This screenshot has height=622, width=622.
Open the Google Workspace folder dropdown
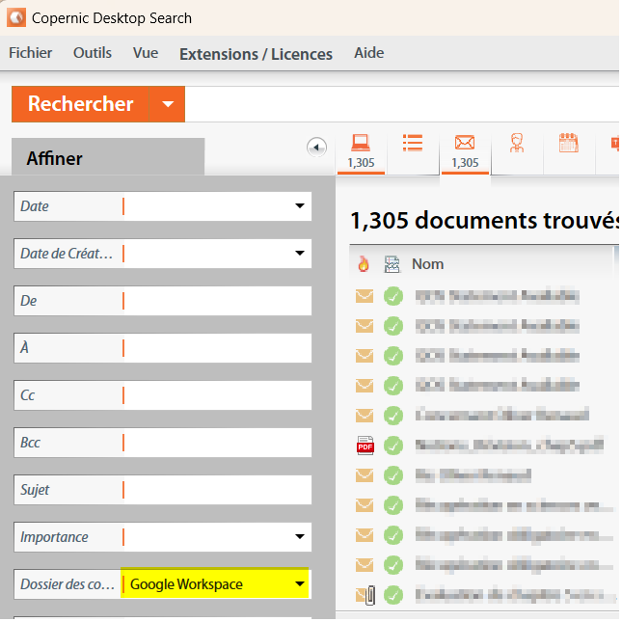click(299, 584)
